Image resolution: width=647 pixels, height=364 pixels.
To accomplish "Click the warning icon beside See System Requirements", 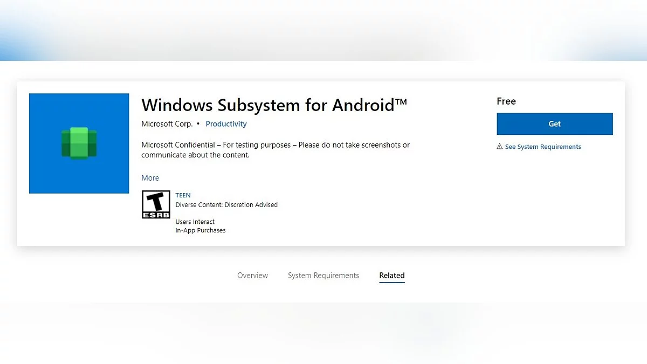I will (x=500, y=147).
